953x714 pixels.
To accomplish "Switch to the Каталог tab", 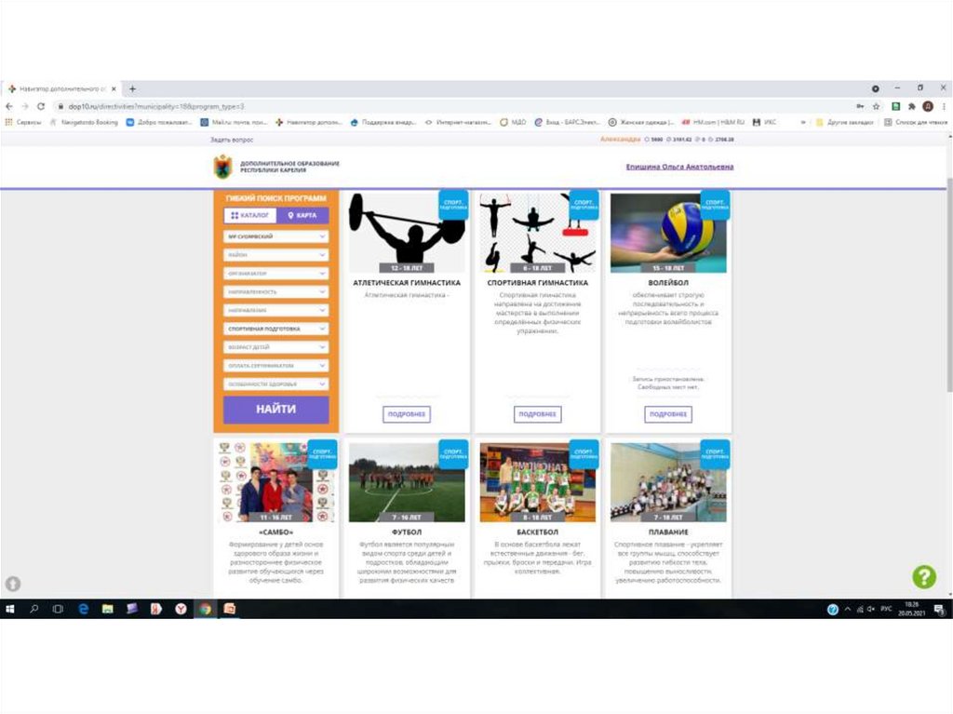I will pos(249,215).
